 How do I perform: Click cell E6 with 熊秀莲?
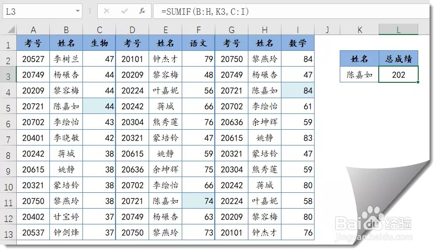point(165,122)
